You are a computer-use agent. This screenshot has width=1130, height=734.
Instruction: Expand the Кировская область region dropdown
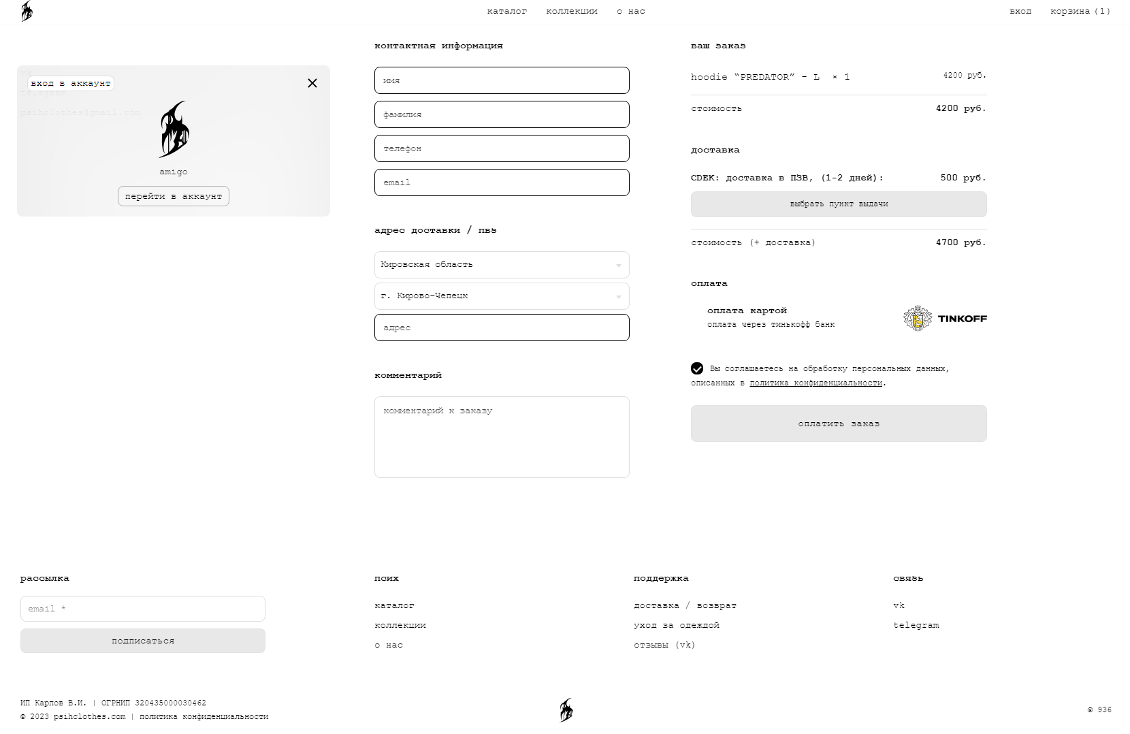(502, 265)
